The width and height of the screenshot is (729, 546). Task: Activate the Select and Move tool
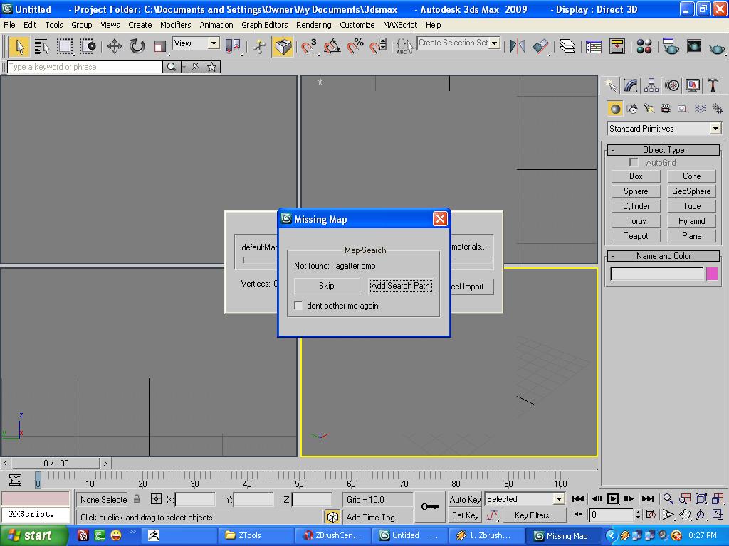[115, 46]
